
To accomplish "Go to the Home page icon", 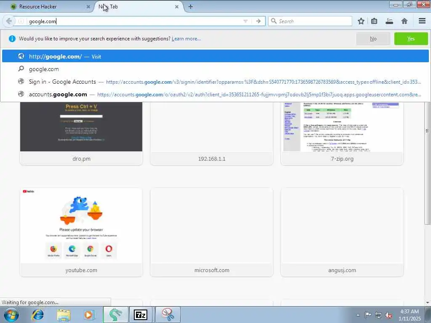I will coord(404,21).
